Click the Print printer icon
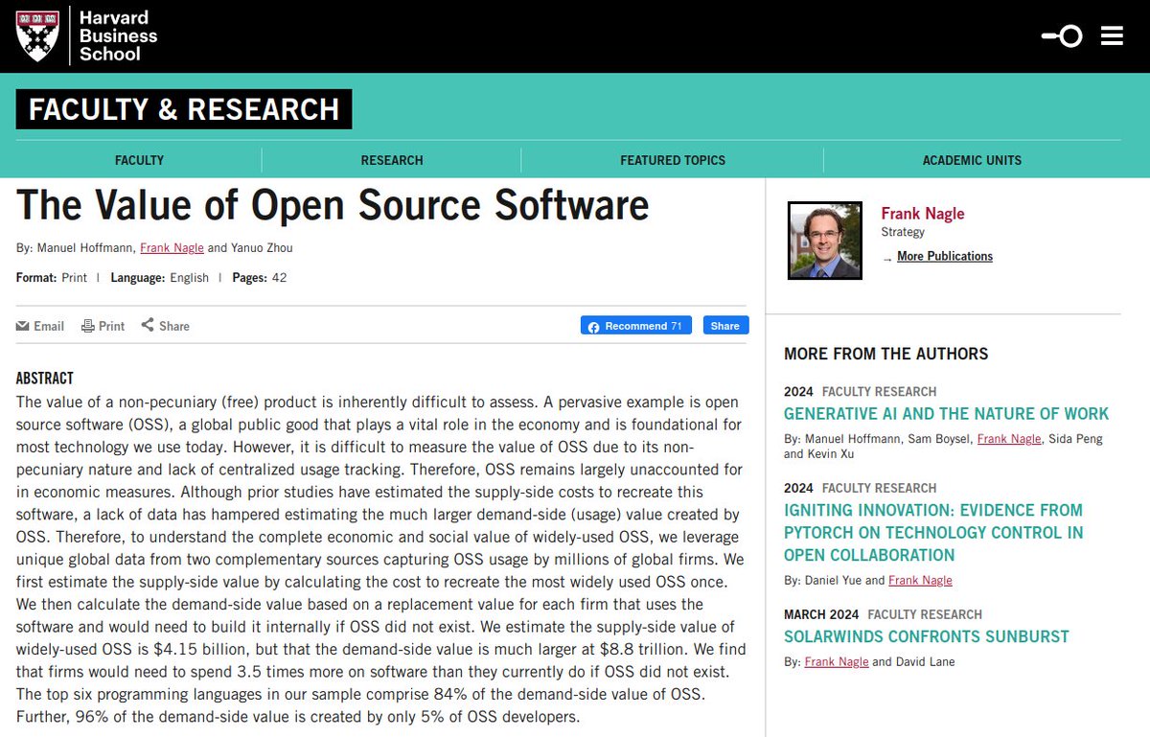The image size is (1150, 737). pyautogui.click(x=88, y=326)
